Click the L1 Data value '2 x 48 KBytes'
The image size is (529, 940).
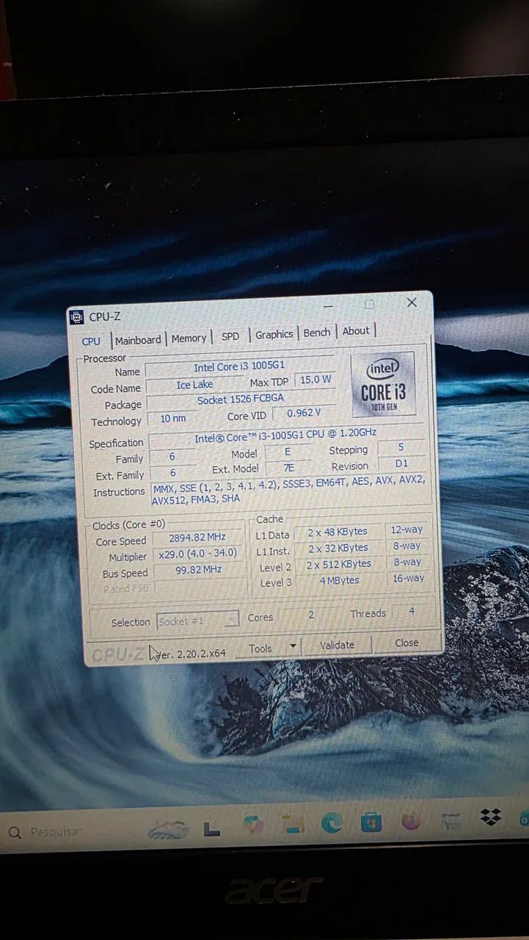(338, 532)
